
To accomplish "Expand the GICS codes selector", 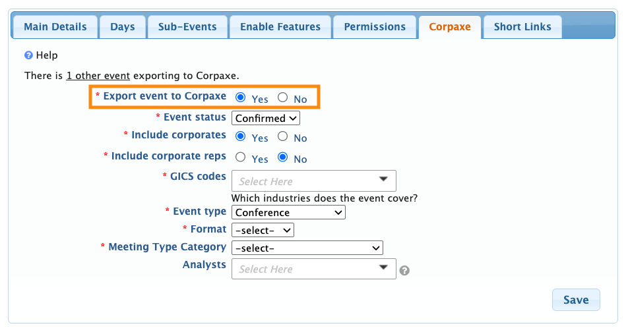I will (314, 181).
